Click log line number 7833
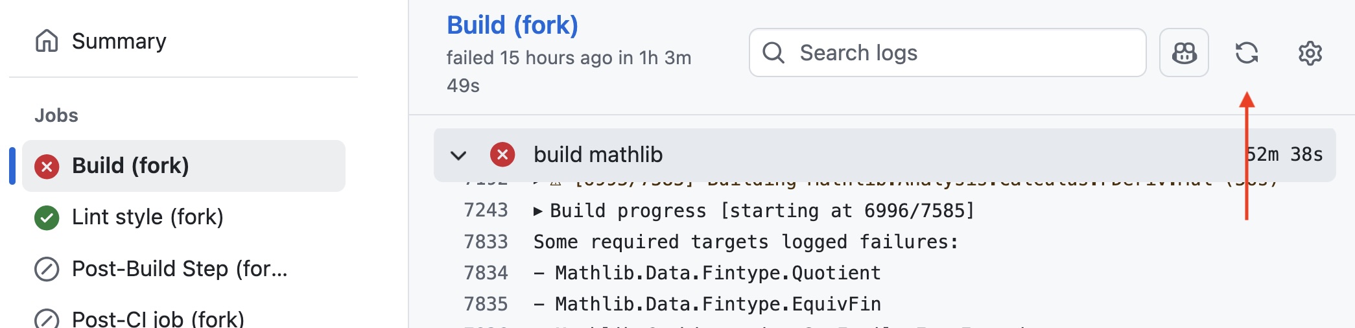Image resolution: width=1355 pixels, height=328 pixels. point(486,242)
